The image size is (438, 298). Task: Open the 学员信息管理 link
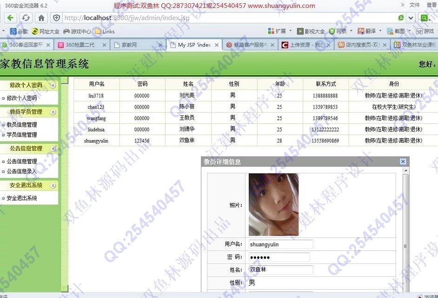(21, 135)
